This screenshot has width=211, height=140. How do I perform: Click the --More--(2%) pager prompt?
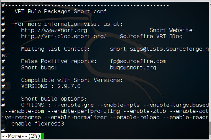21,136
